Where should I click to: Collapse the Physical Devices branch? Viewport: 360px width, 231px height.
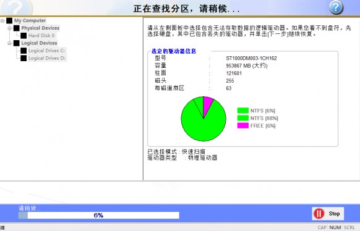tap(9, 28)
